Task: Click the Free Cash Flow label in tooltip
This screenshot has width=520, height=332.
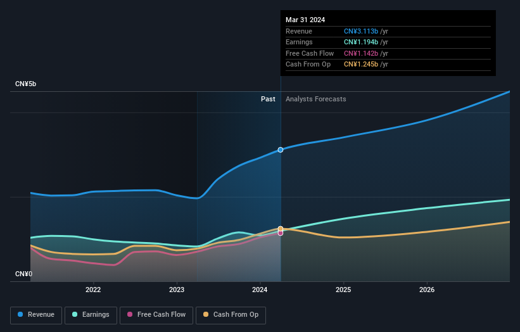Action: click(x=310, y=53)
